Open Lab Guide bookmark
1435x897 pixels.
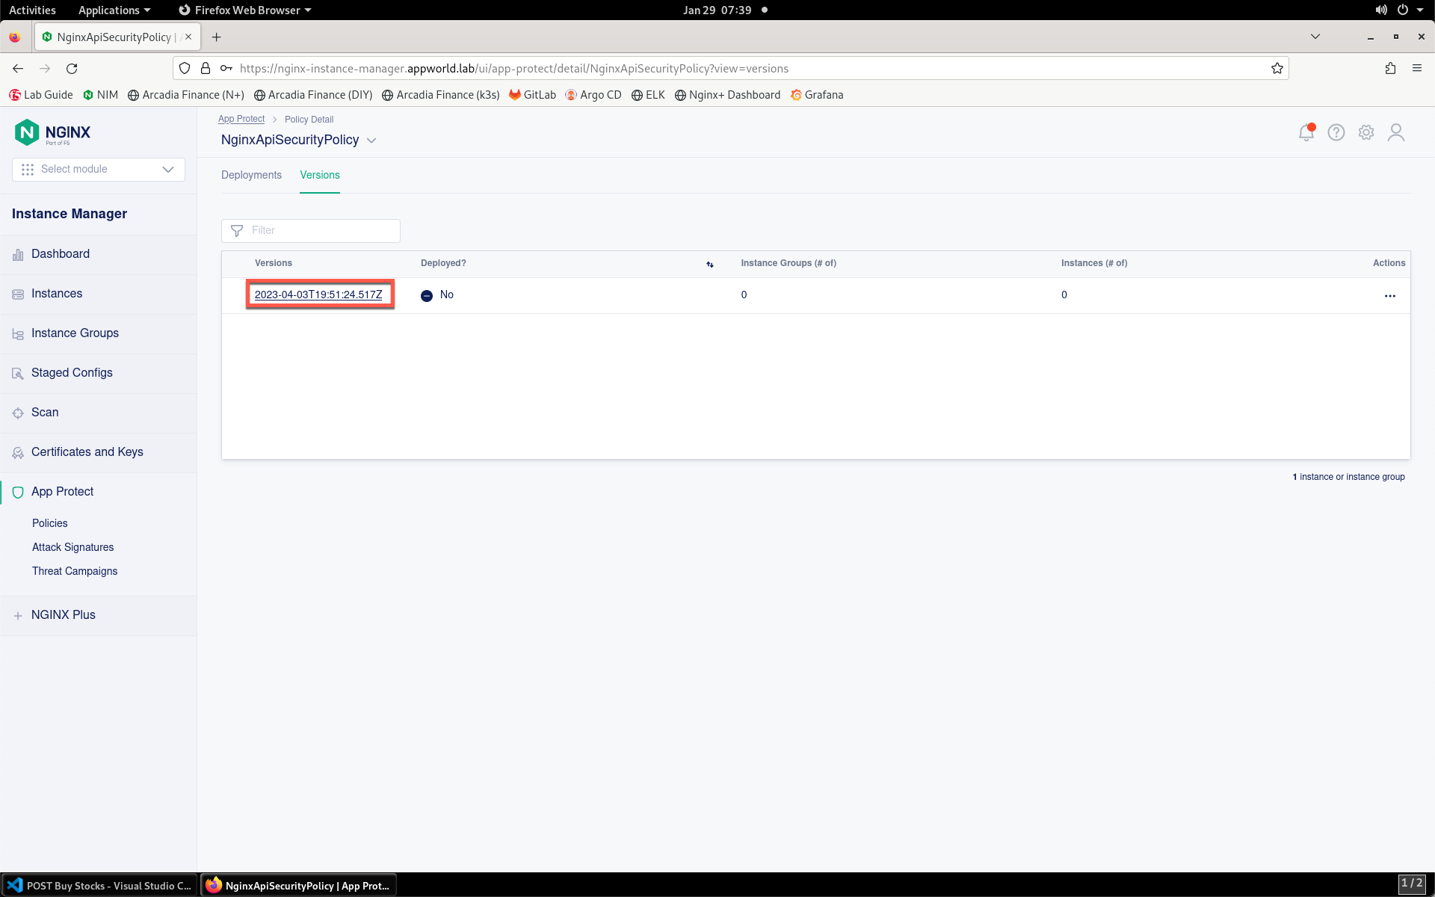41,95
